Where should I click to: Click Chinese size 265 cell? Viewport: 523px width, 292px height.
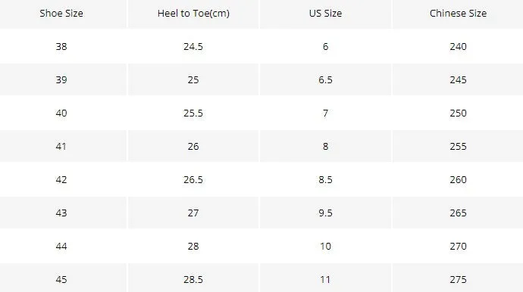pos(458,213)
